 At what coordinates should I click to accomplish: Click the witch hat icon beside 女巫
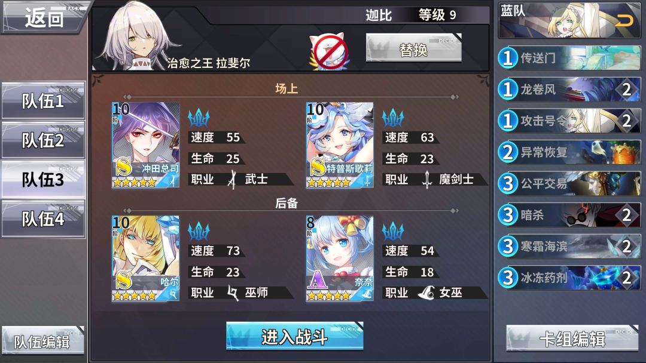(426, 293)
